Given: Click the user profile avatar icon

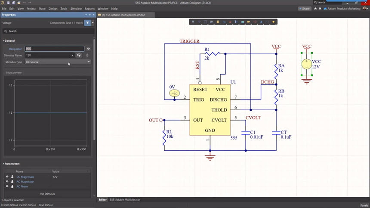Looking at the screenshot, I should [365, 8].
